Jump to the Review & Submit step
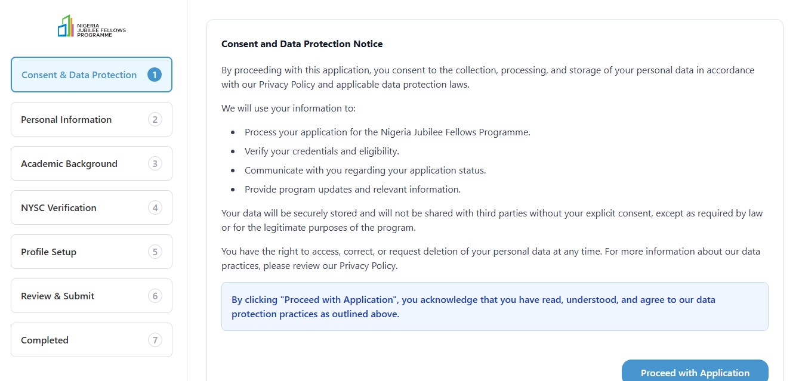This screenshot has height=381, width=802. [x=58, y=296]
